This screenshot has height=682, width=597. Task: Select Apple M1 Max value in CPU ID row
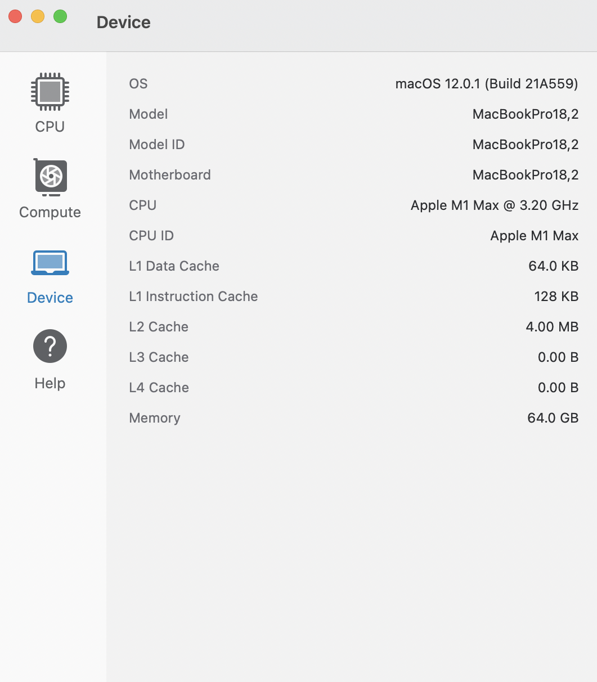click(x=535, y=236)
